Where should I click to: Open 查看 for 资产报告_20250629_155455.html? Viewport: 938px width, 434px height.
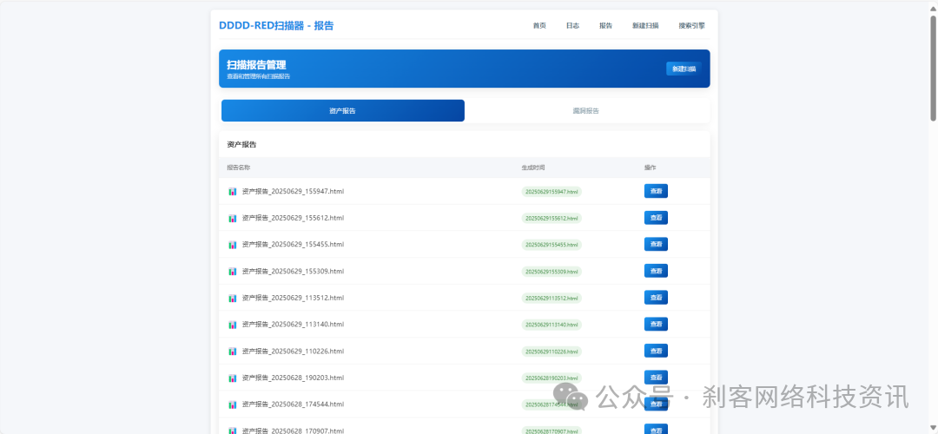tap(656, 244)
